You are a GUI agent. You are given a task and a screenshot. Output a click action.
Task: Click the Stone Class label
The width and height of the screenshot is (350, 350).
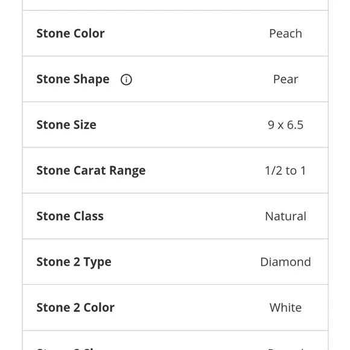pyautogui.click(x=70, y=216)
